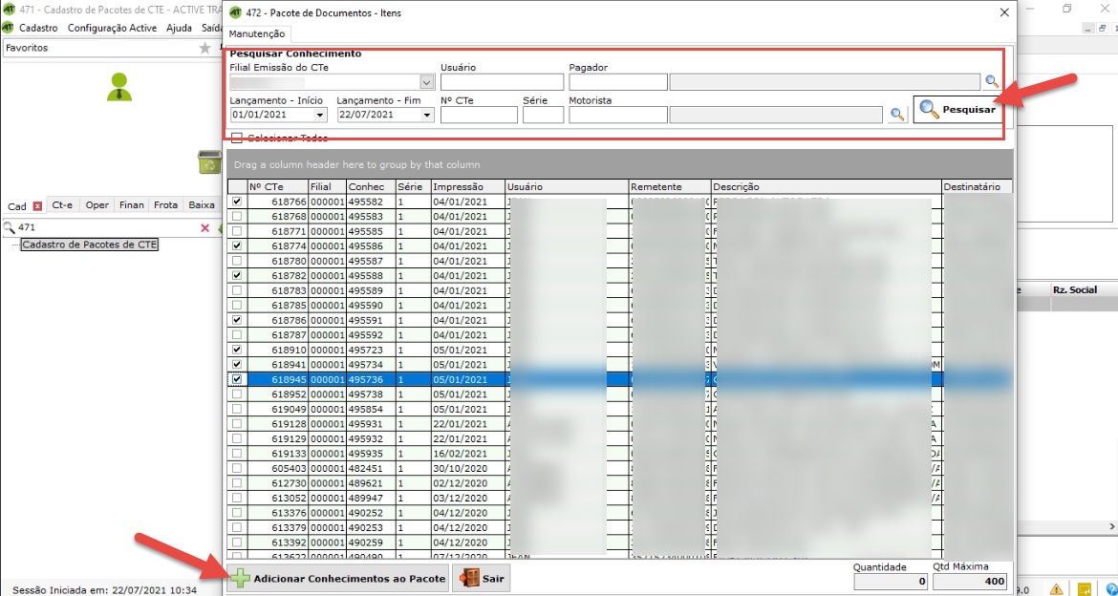Image resolution: width=1118 pixels, height=596 pixels.
Task: Open the Filial Emissão do CTe dropdown
Action: point(426,82)
